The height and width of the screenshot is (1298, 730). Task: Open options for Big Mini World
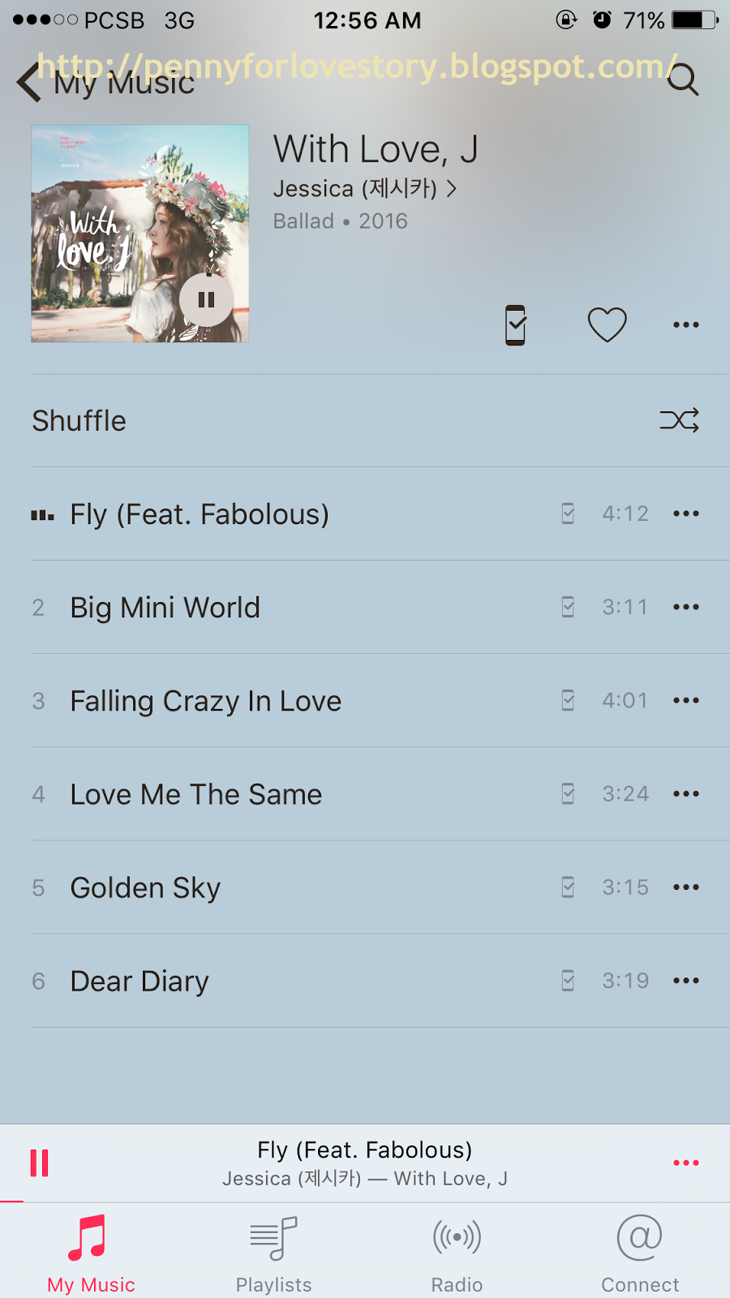(x=686, y=607)
